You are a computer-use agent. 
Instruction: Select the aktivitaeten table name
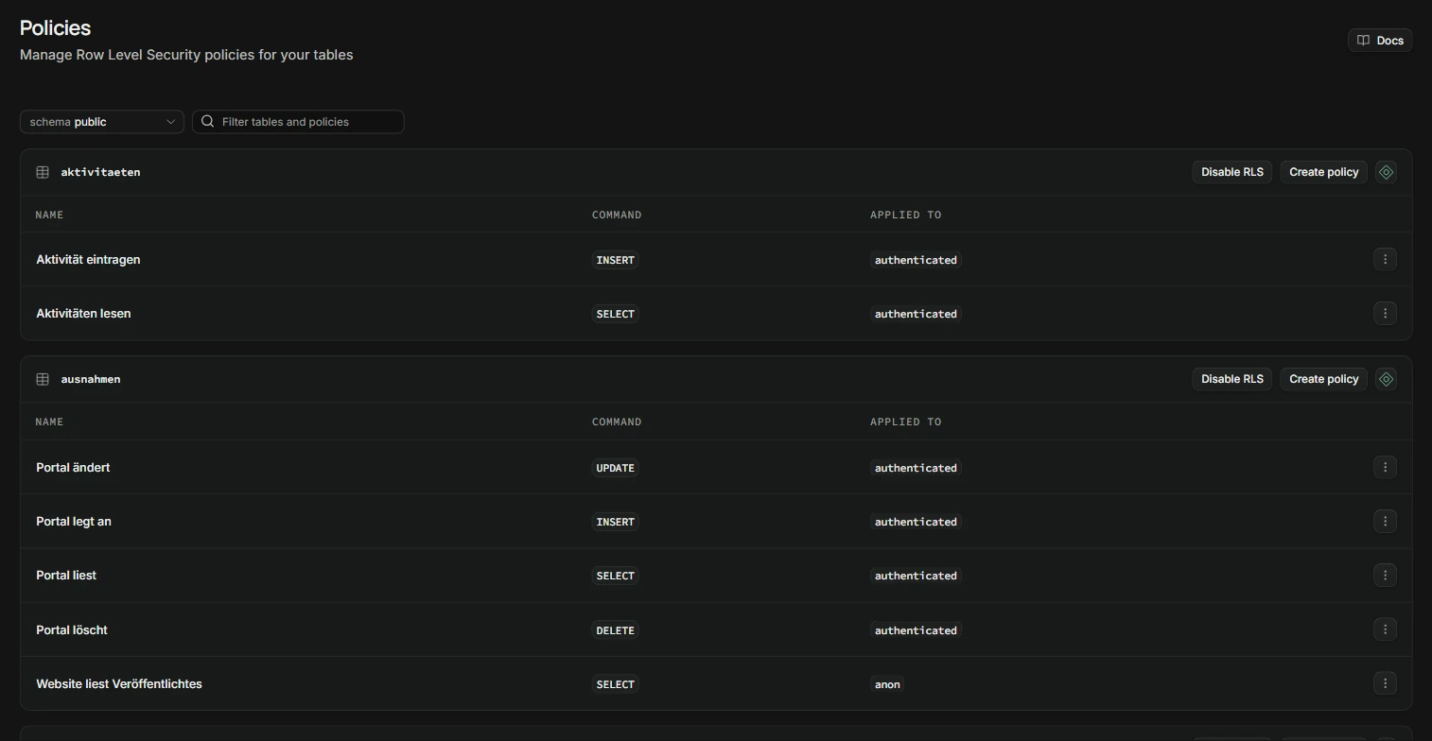click(x=100, y=172)
